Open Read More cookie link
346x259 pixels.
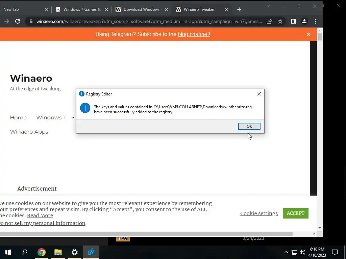40,215
